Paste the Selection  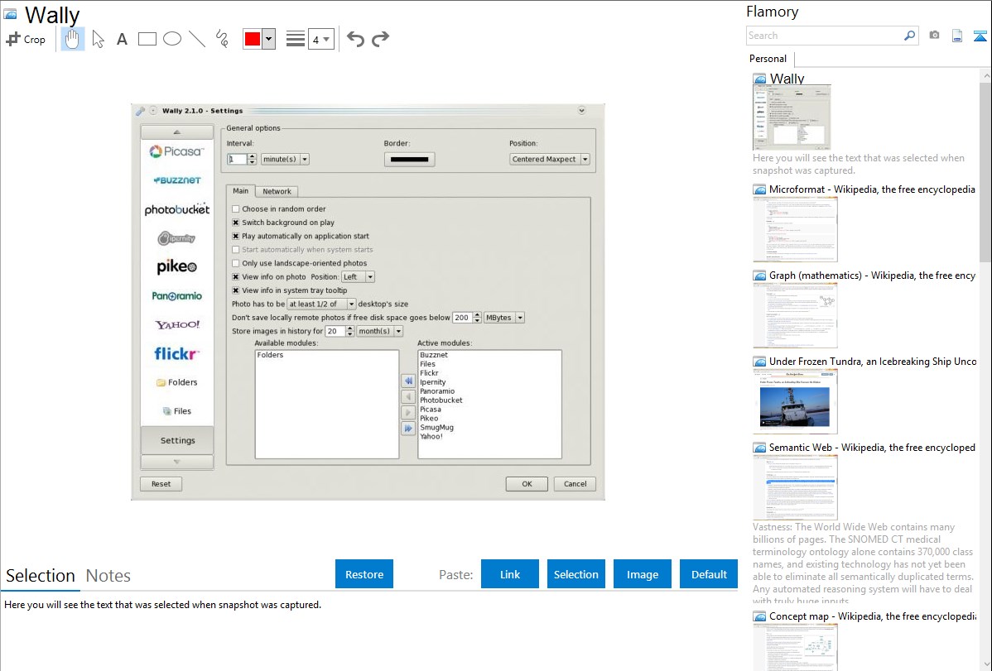click(x=576, y=574)
